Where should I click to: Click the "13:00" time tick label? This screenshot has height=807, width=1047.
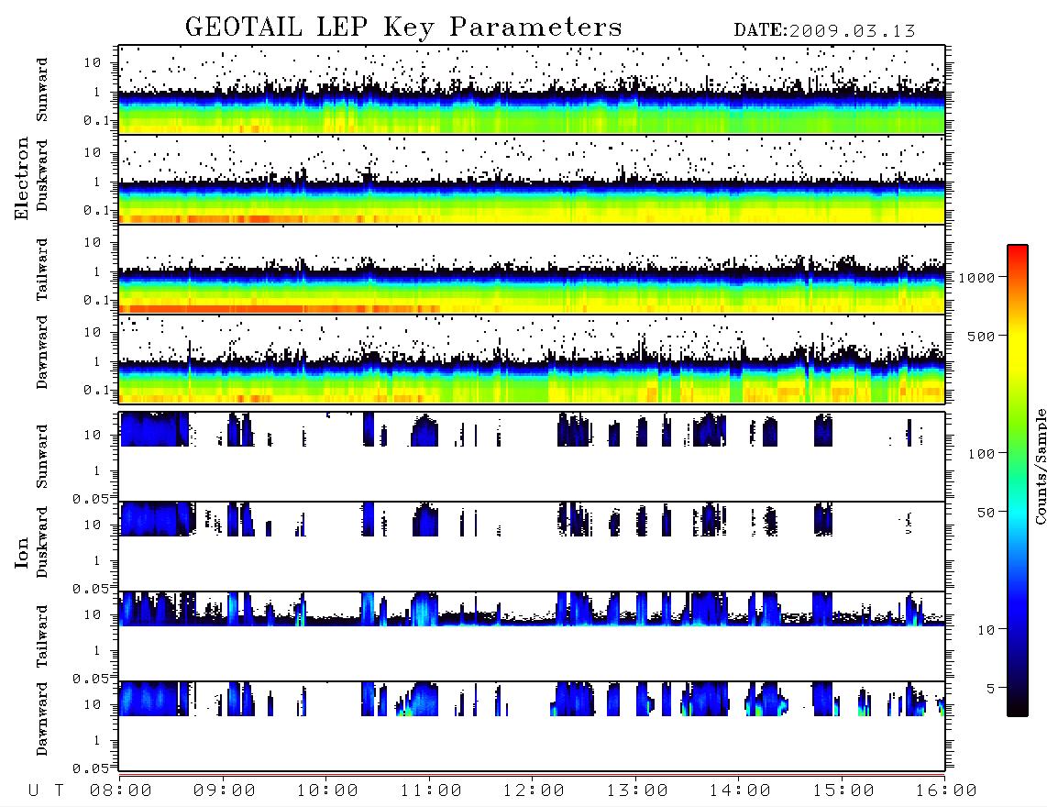click(x=637, y=791)
